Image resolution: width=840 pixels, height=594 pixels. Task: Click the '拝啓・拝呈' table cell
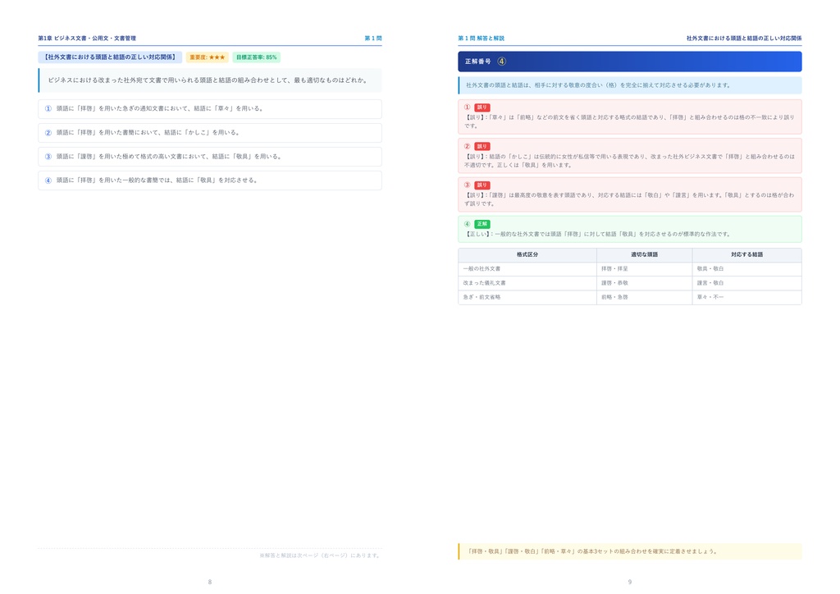click(644, 269)
